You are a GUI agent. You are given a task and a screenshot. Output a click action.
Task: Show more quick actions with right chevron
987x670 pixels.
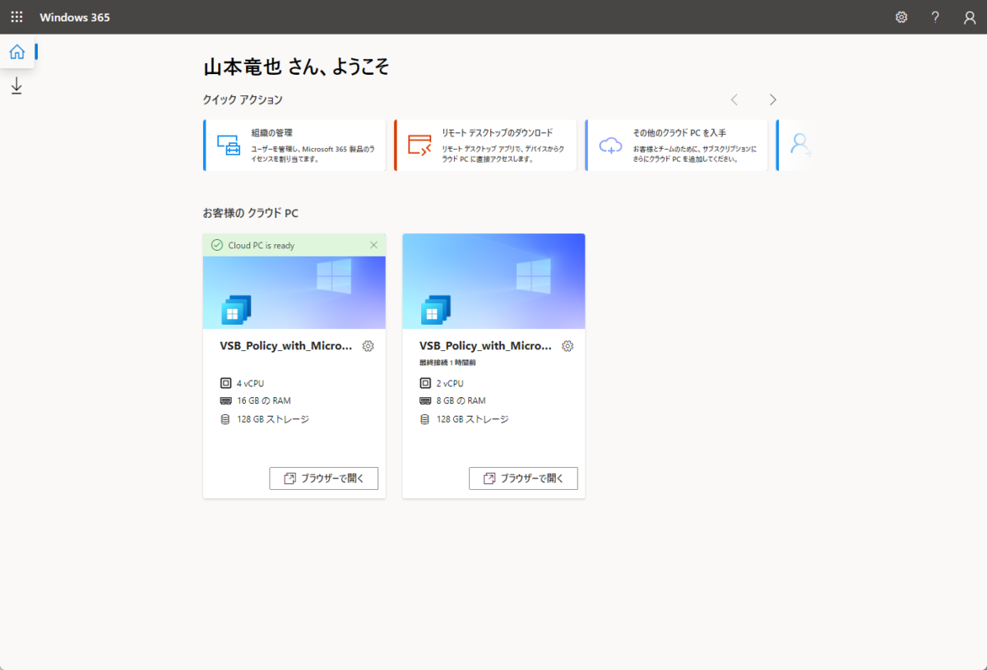[x=772, y=99]
